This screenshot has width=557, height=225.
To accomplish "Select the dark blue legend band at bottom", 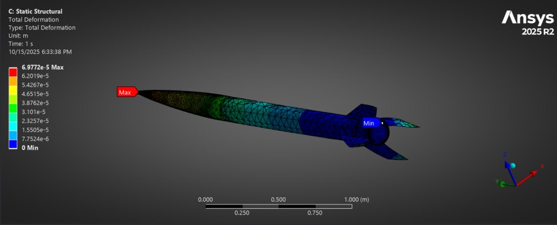I will [13, 144].
